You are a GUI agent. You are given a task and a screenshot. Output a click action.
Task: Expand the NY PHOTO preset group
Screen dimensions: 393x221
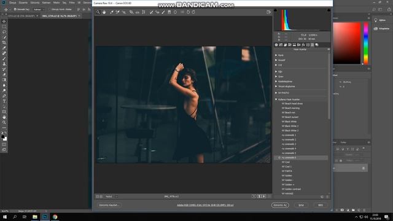[x=276, y=93]
